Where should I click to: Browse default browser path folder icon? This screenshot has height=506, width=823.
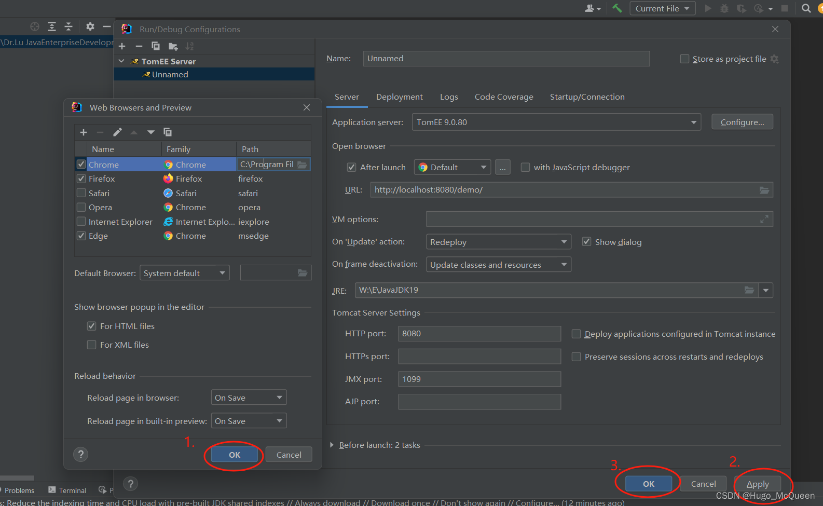pyautogui.click(x=303, y=273)
